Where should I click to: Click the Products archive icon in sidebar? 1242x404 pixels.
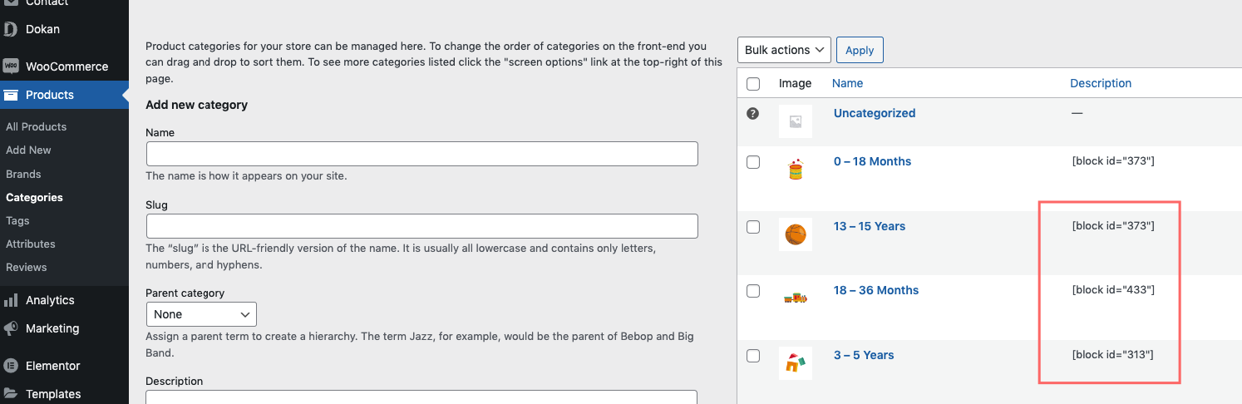pyautogui.click(x=11, y=95)
